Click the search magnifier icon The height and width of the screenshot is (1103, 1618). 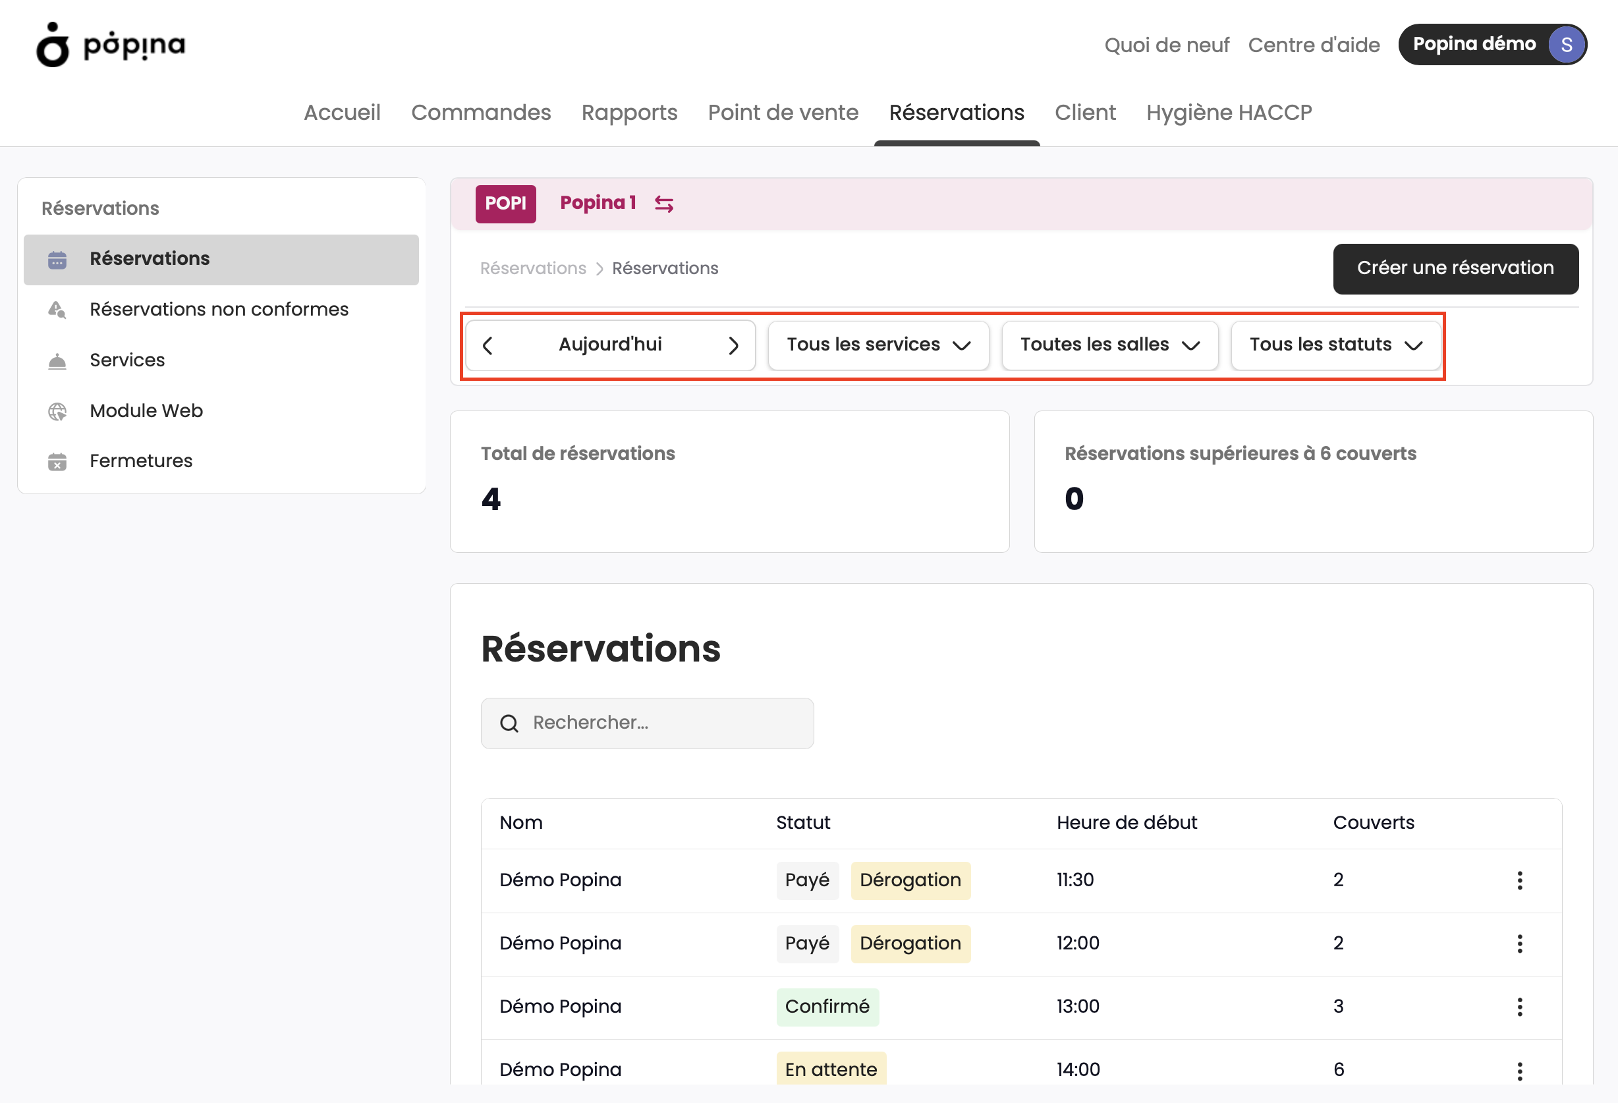tap(509, 723)
